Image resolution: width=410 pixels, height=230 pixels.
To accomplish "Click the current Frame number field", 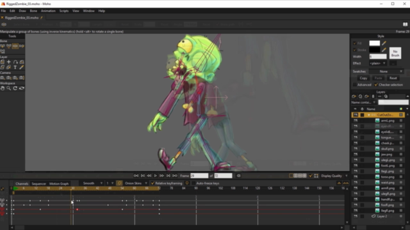I will [x=199, y=176].
